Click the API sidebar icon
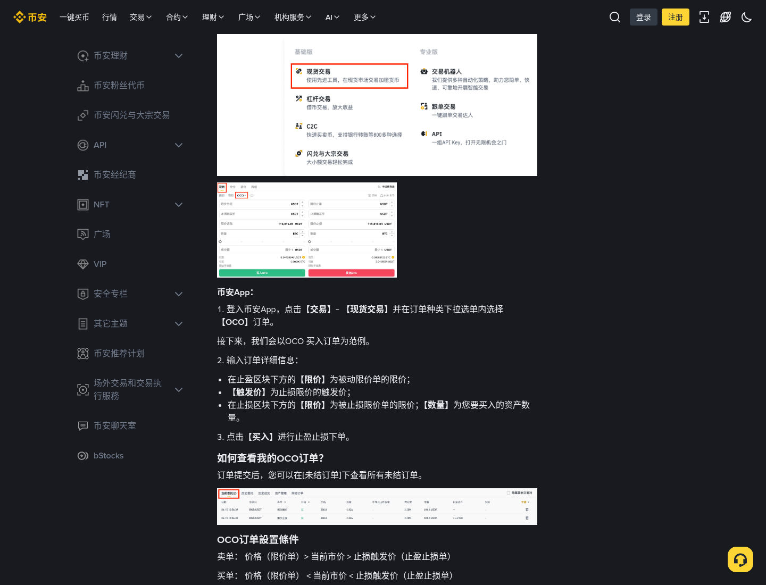The width and height of the screenshot is (766, 585). 83,145
